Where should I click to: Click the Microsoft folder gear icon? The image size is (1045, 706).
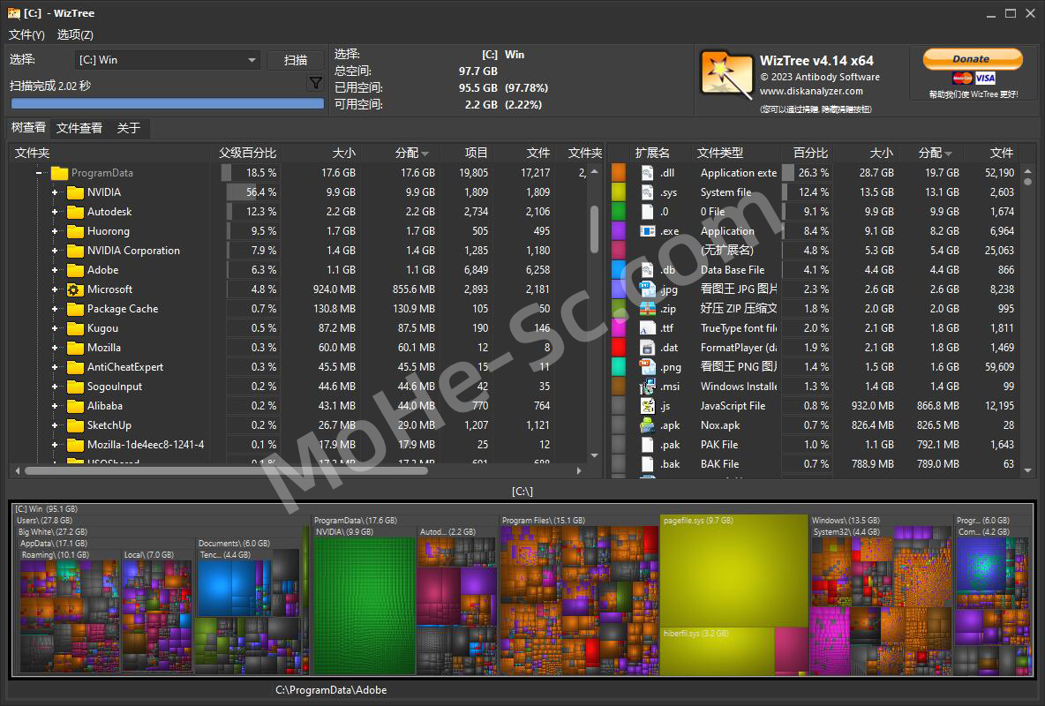pyautogui.click(x=75, y=290)
